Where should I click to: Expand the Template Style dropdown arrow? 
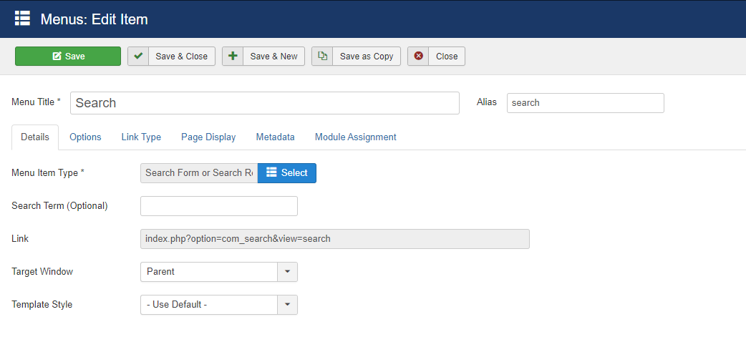click(287, 305)
